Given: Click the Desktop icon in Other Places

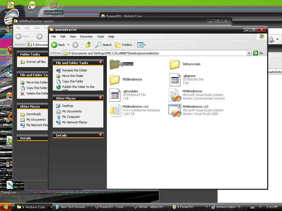Looking at the screenshot, I should tap(58, 106).
